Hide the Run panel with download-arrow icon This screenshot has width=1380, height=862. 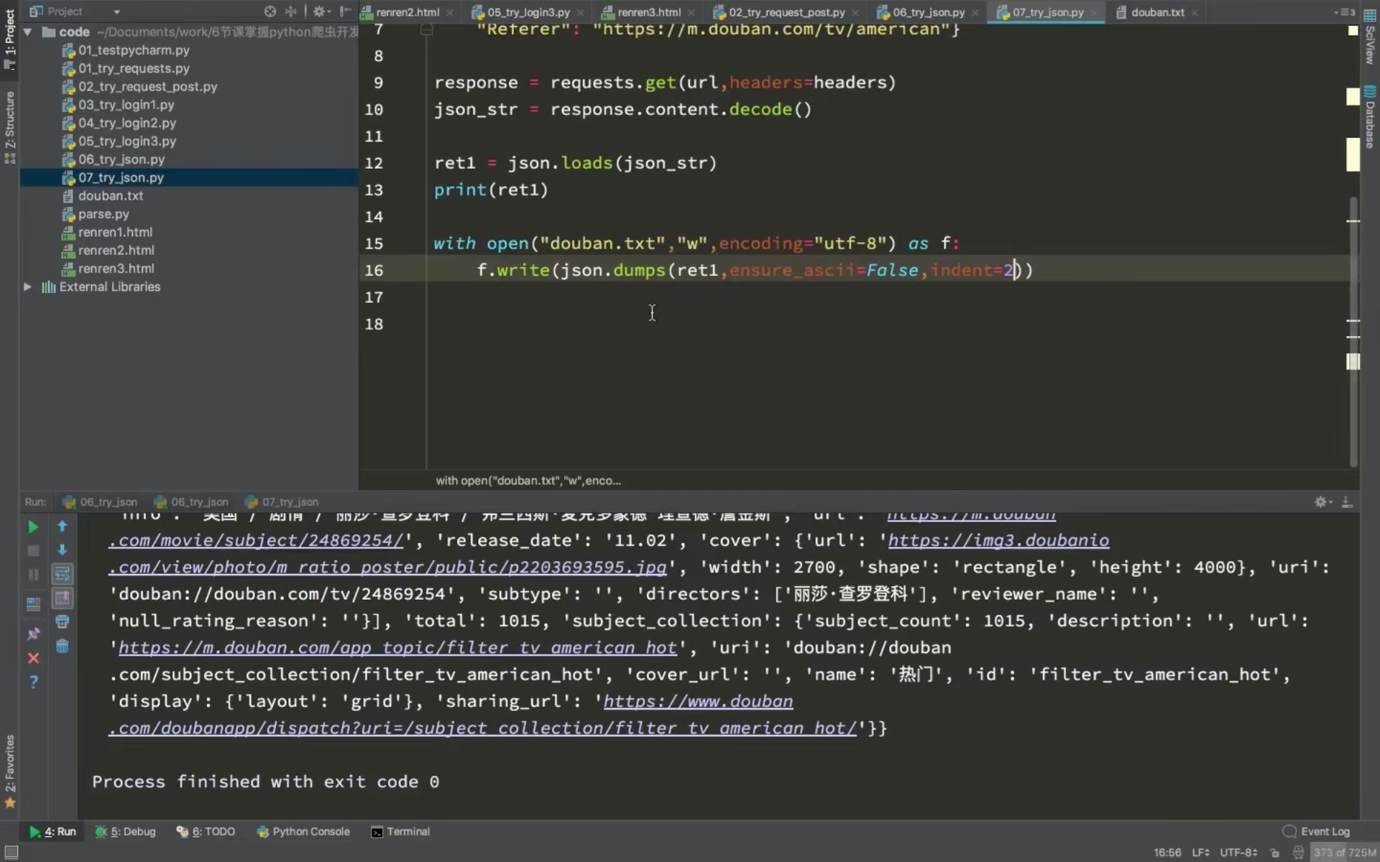click(x=1348, y=502)
